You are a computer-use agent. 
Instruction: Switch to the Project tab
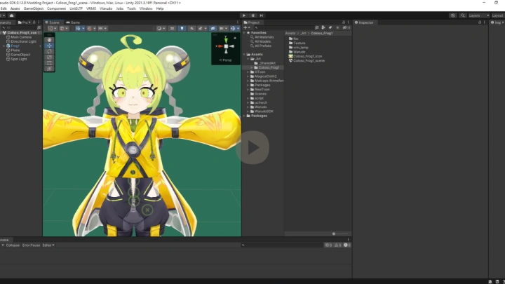(x=252, y=22)
